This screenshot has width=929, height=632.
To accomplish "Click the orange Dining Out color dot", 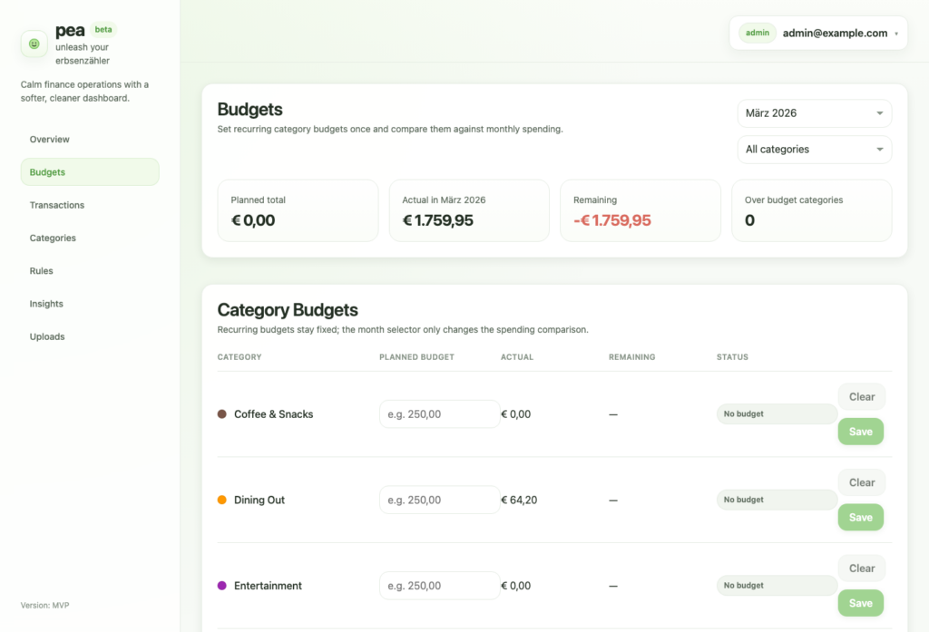I will 222,500.
